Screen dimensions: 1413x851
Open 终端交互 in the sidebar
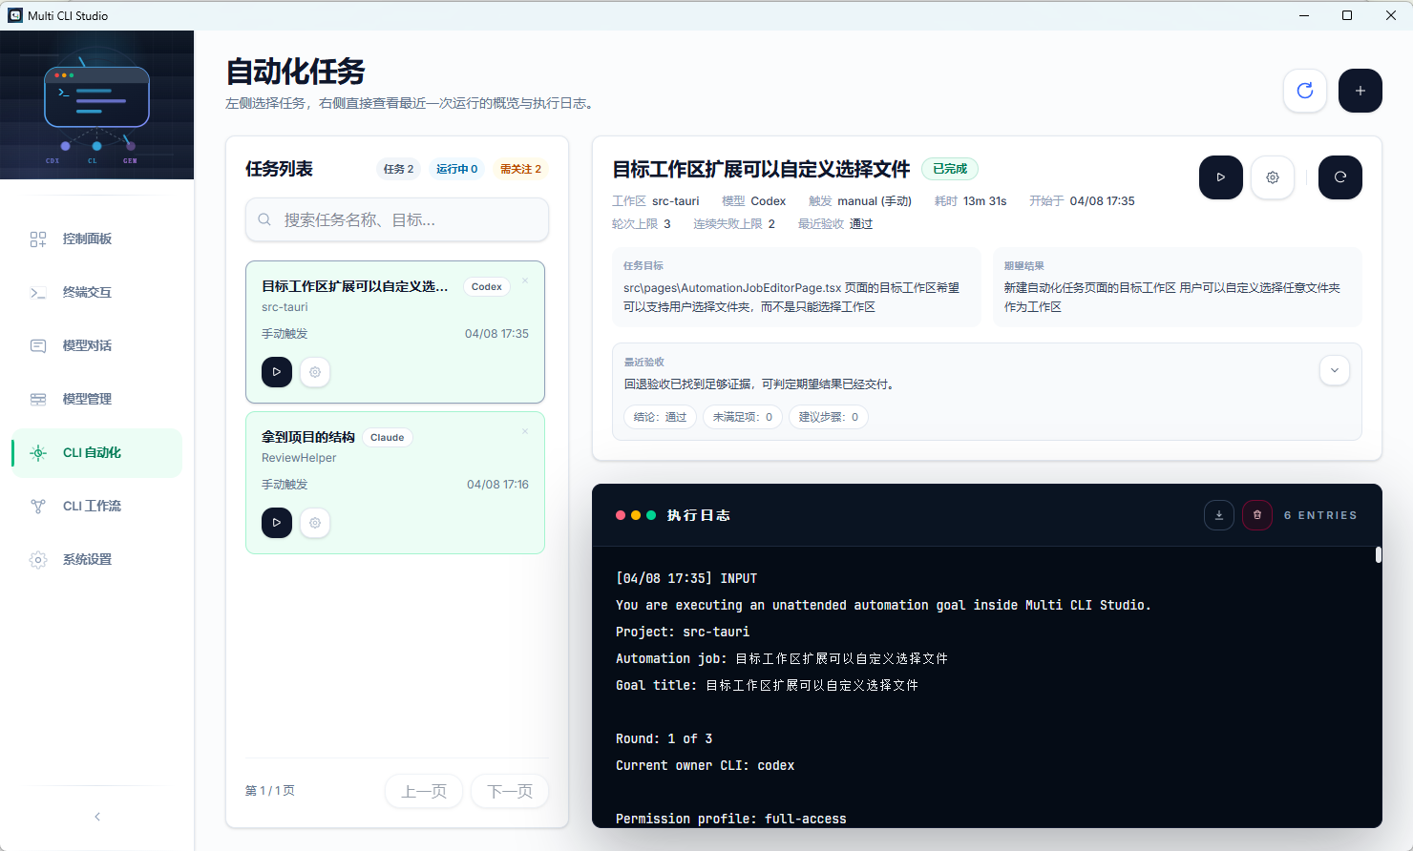point(96,292)
